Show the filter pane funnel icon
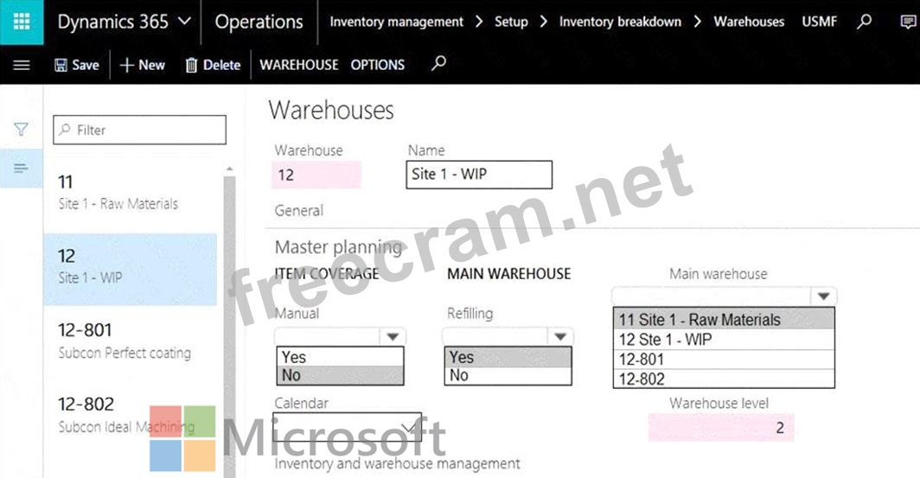The width and height of the screenshot is (920, 478). pos(22,130)
